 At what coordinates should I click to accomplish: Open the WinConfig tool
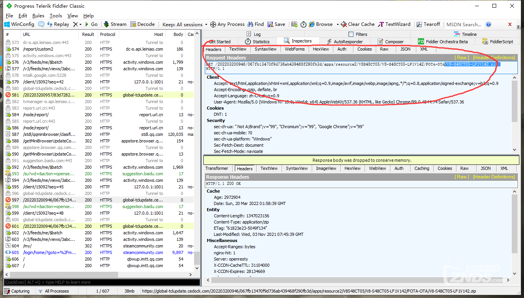coord(19,24)
